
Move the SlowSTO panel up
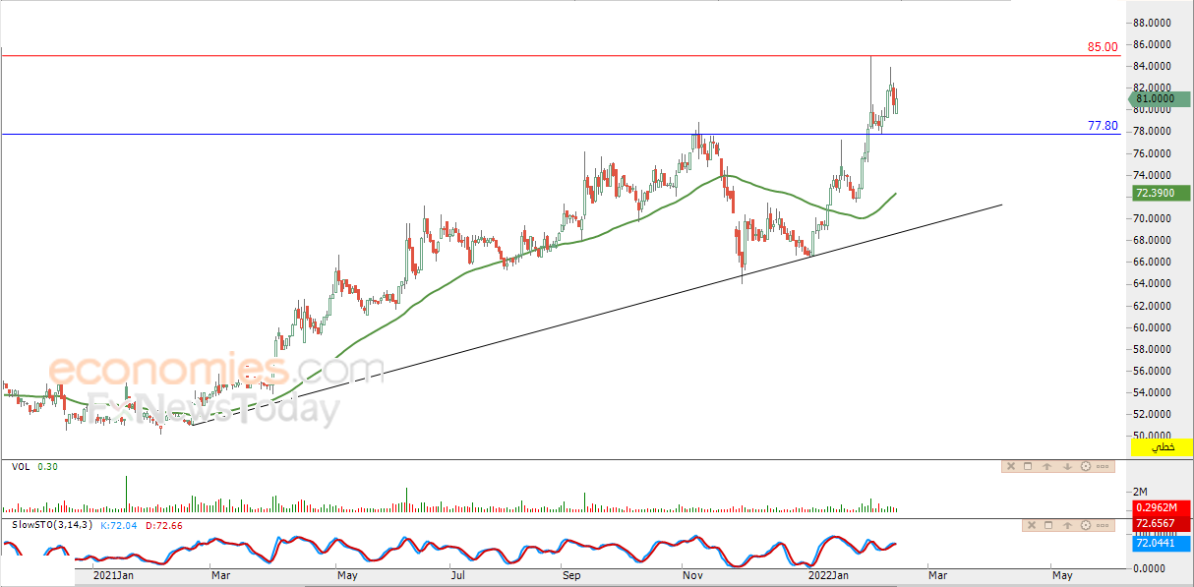coord(1067,525)
